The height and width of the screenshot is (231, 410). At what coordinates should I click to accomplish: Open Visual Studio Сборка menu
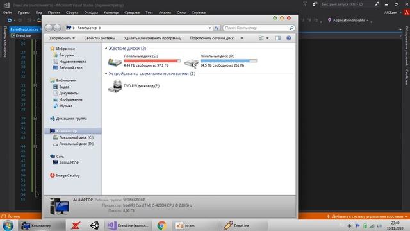72,13
